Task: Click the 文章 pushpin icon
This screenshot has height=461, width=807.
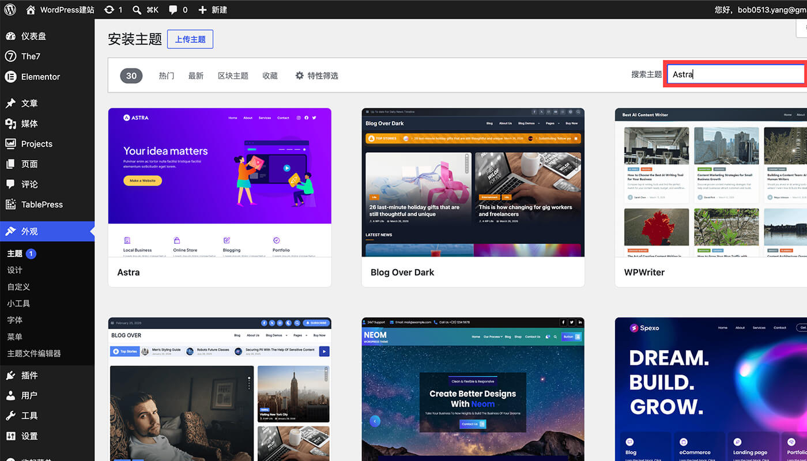Action: (x=10, y=103)
